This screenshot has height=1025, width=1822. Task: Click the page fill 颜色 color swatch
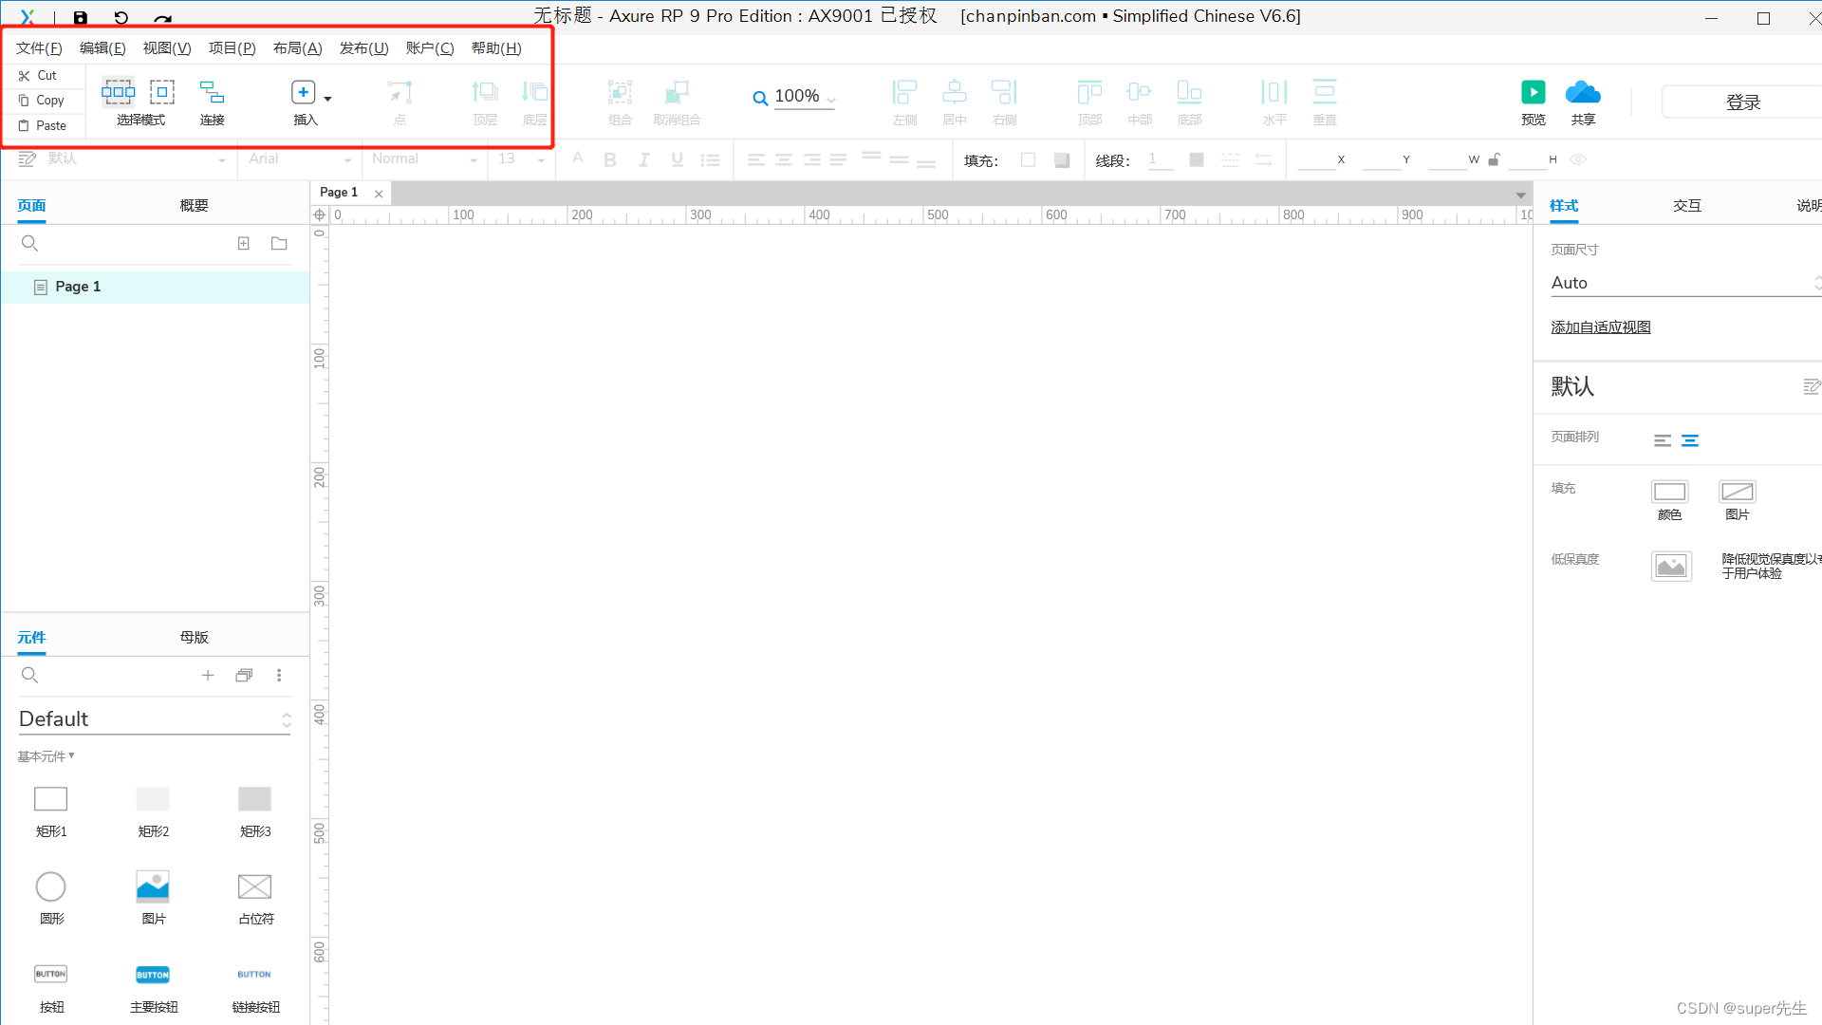[x=1669, y=492]
